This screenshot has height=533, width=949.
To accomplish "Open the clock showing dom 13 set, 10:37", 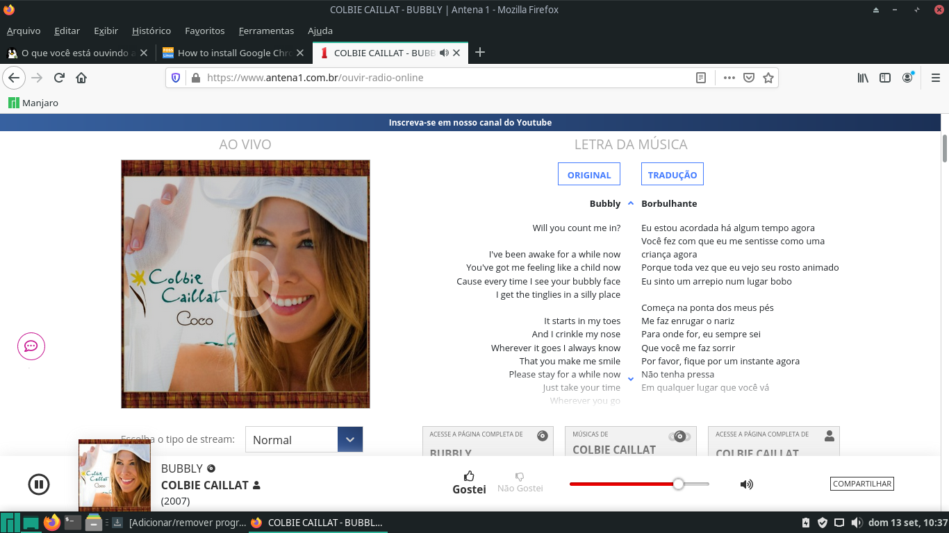I will tap(908, 523).
